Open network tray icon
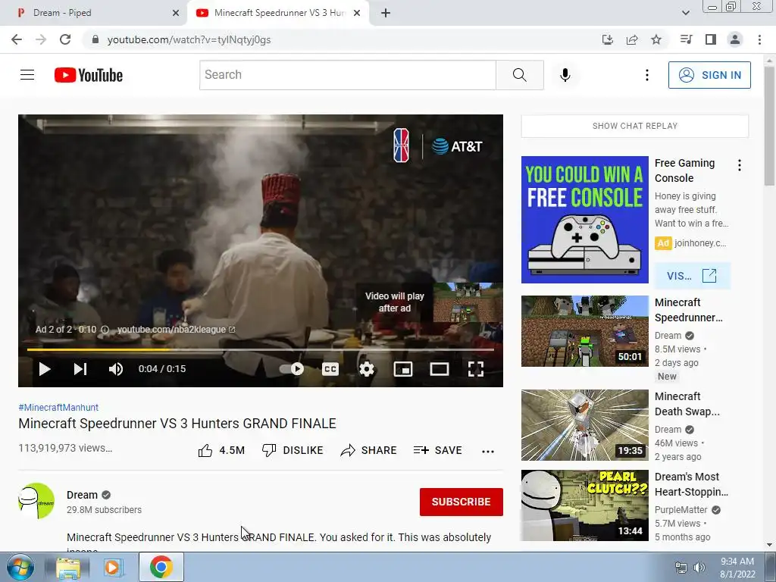The width and height of the screenshot is (776, 582). pos(681,568)
